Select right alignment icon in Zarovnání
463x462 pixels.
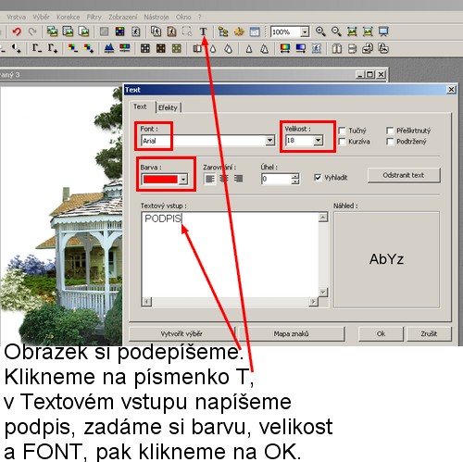[239, 179]
